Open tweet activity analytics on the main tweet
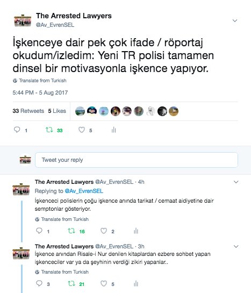This screenshot has height=293, width=251. click(x=114, y=130)
